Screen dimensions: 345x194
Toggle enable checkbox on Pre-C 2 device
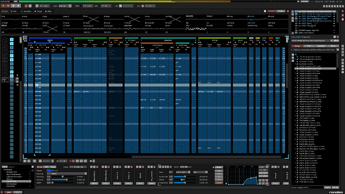point(120,167)
